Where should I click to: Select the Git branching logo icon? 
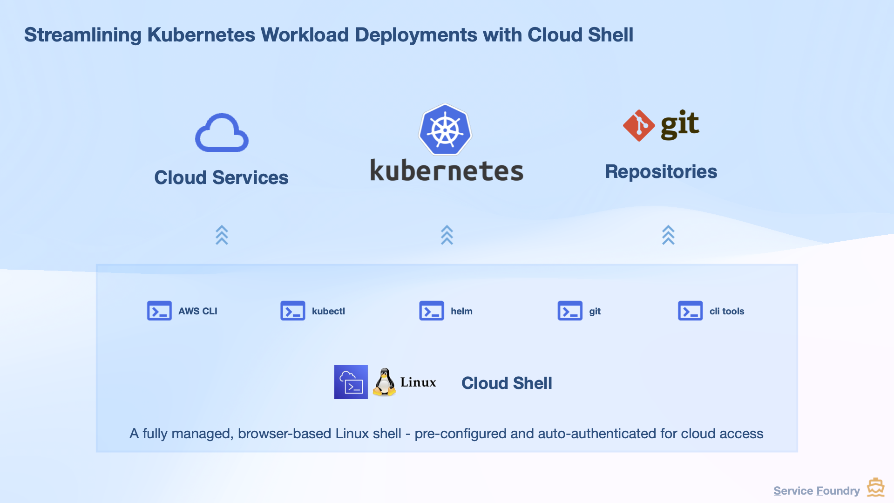(638, 124)
